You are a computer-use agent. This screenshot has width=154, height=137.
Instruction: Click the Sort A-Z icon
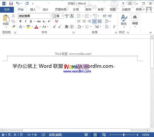[x=107, y=27]
